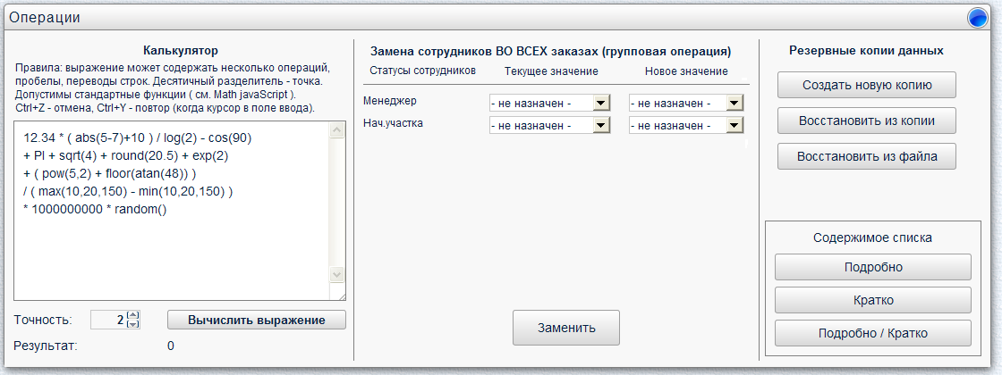Open Менеджер new value dropdown
Viewport: 1002px width, 375px height.
(x=686, y=103)
